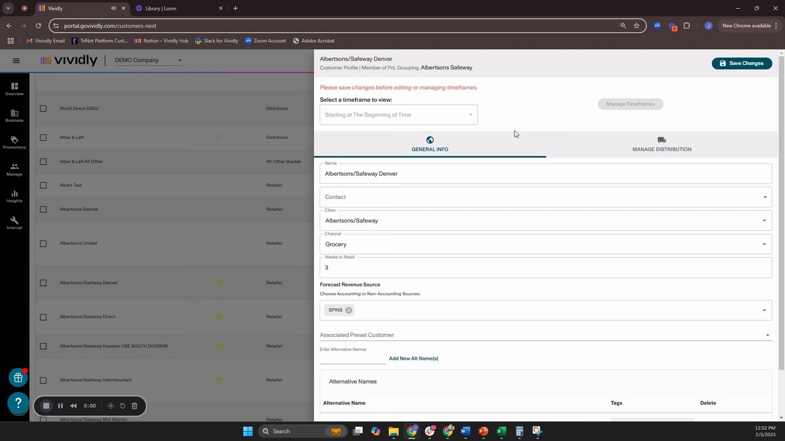The height and width of the screenshot is (441, 785).
Task: Open Chrome tab search dropdown arrow
Action: click(8, 8)
